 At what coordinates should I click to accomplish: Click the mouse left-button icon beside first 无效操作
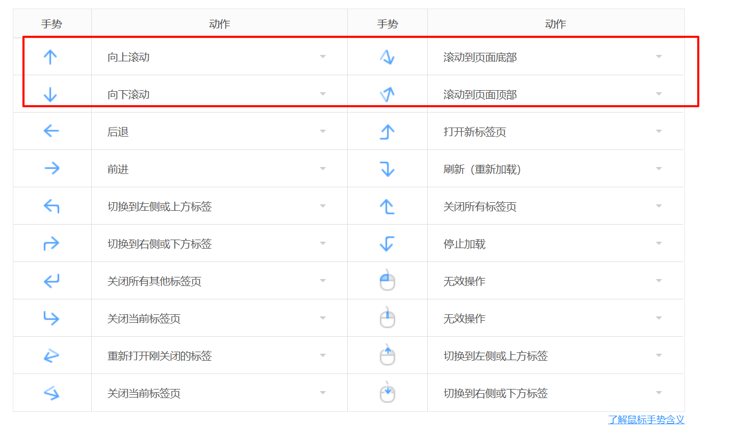387,281
